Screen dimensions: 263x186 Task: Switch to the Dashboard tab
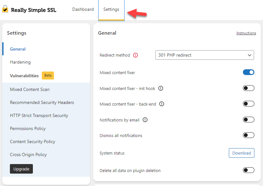83,9
